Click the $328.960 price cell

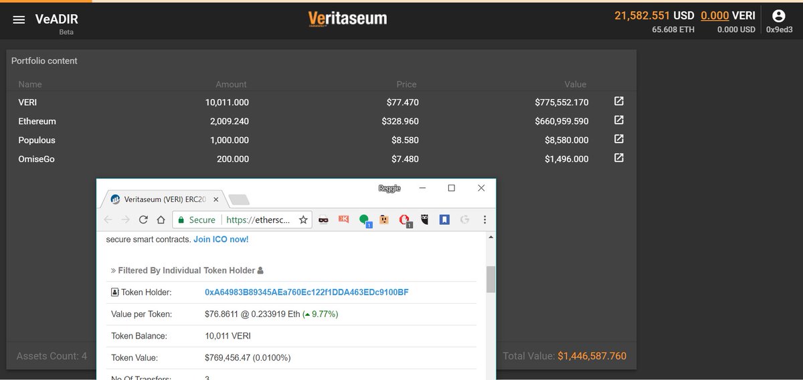pos(400,121)
